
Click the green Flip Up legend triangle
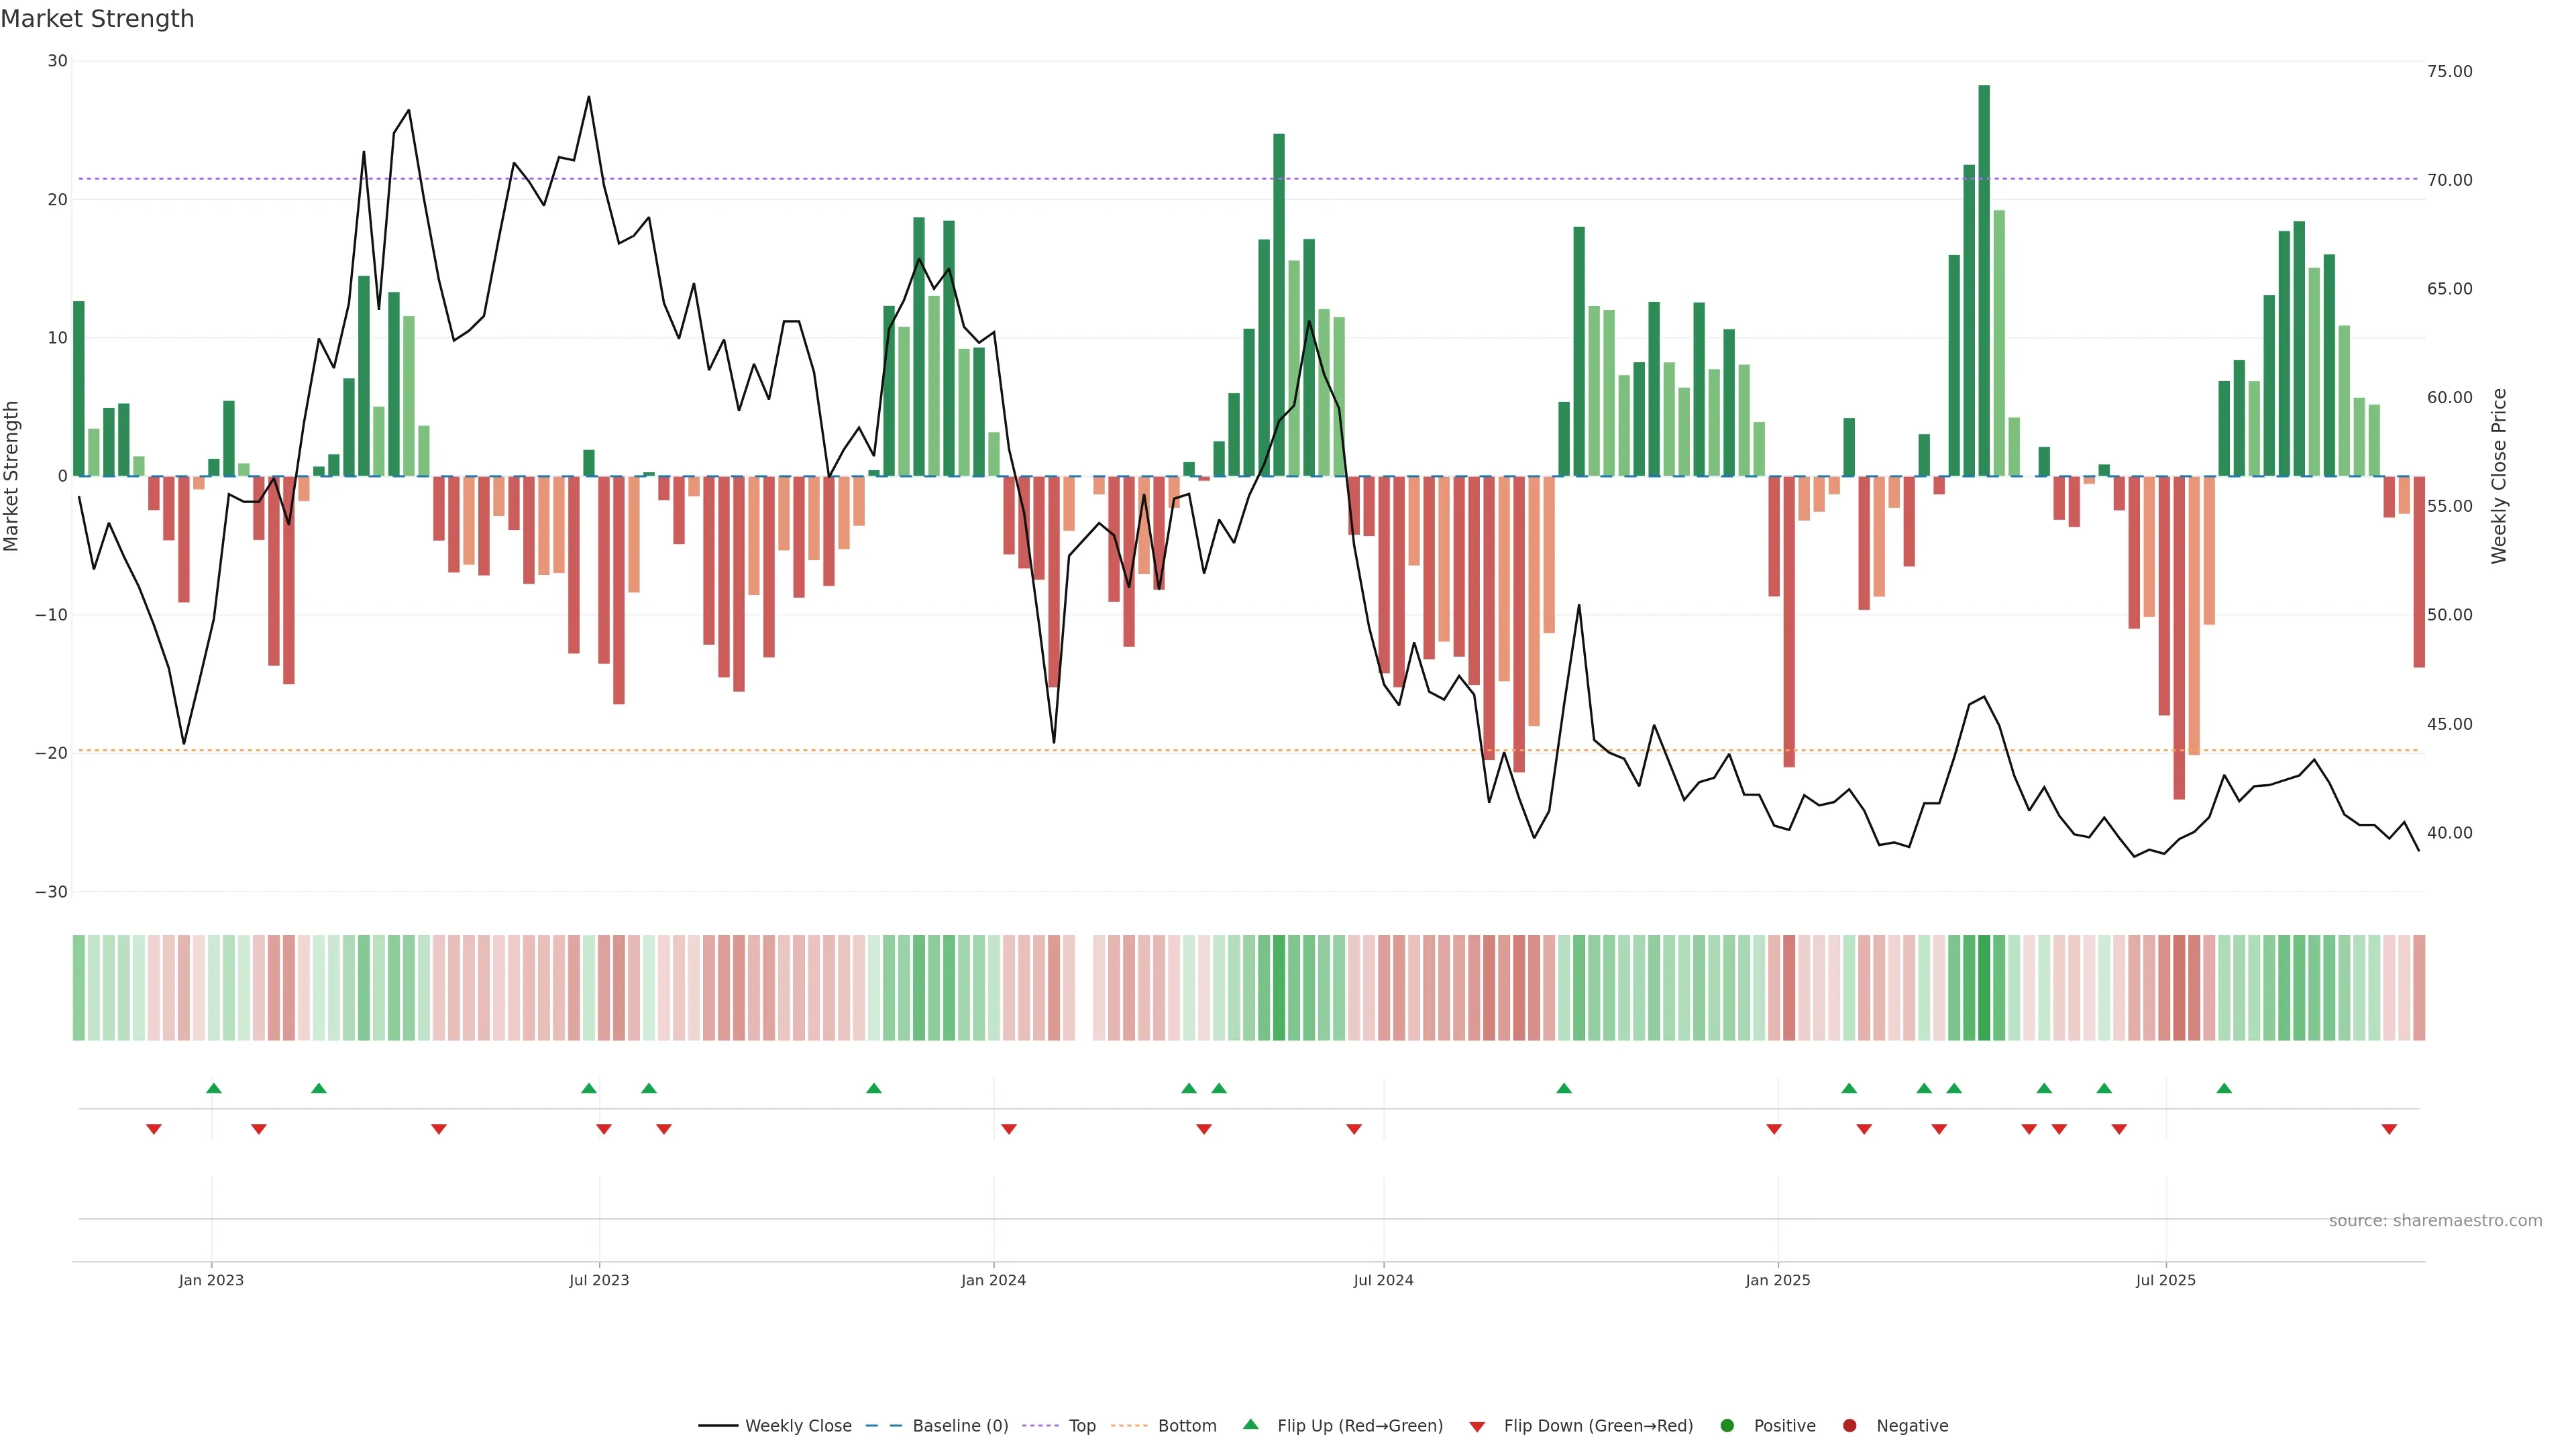pyautogui.click(x=1250, y=1424)
